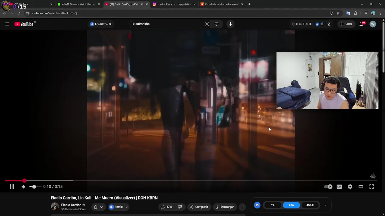
Task: Click the 458.9 vidIQ pill
Action: tap(310, 205)
